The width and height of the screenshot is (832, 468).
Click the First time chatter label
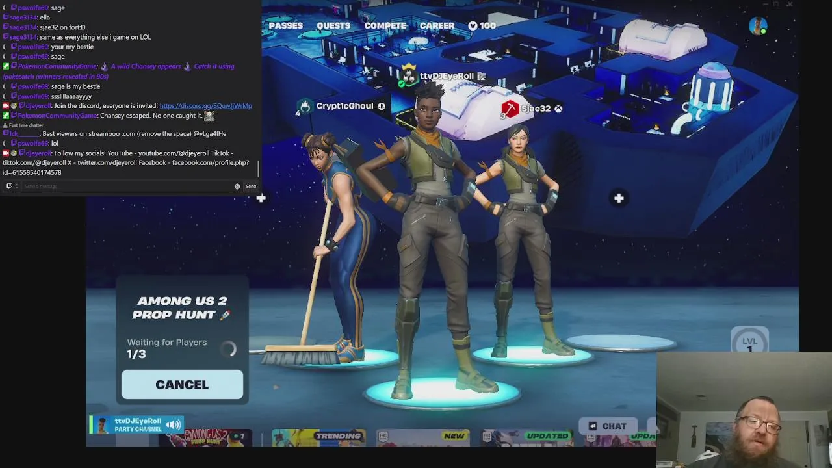26,125
